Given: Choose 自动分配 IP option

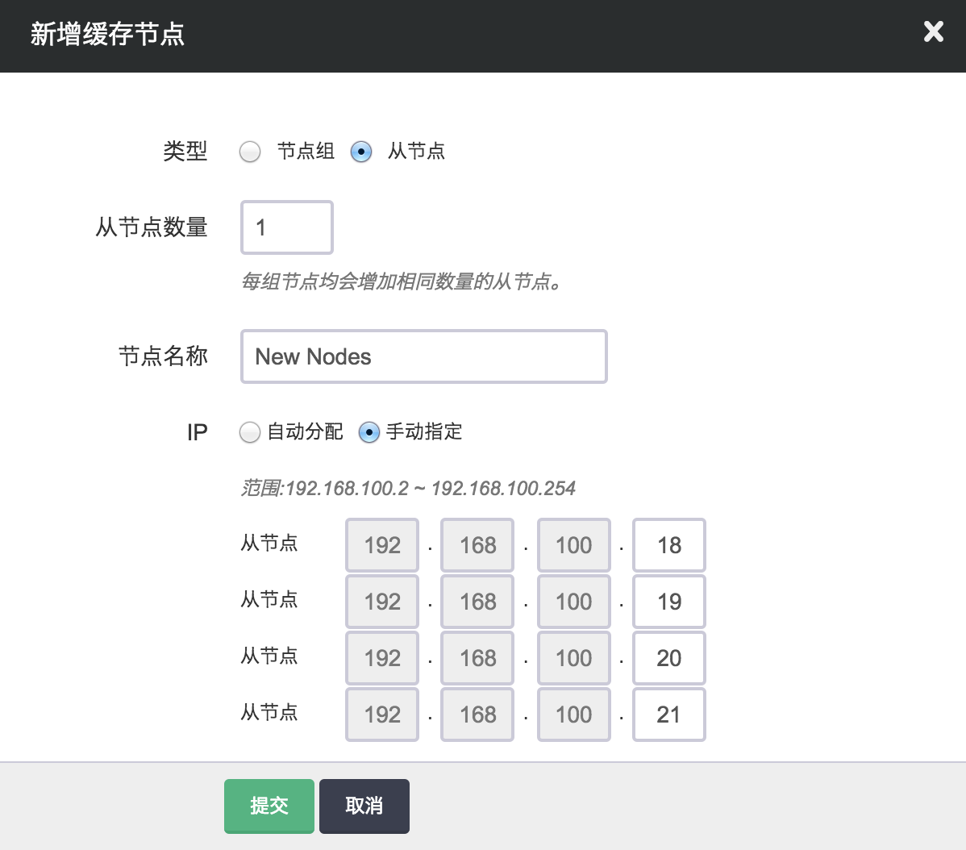Looking at the screenshot, I should click(x=250, y=433).
